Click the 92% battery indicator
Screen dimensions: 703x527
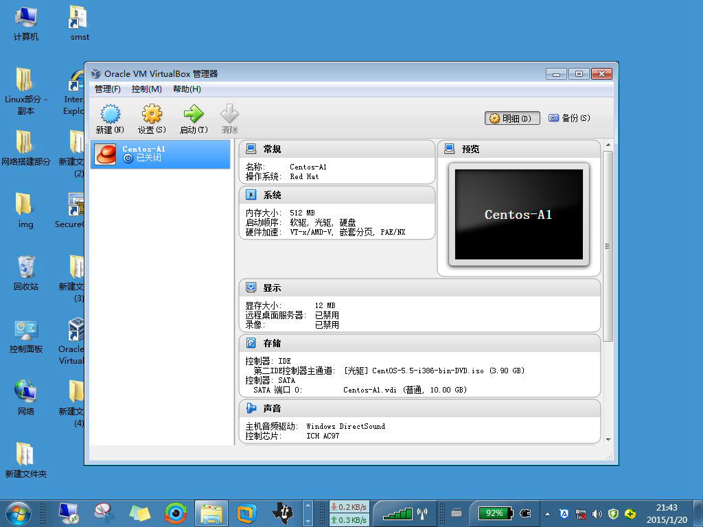click(496, 513)
